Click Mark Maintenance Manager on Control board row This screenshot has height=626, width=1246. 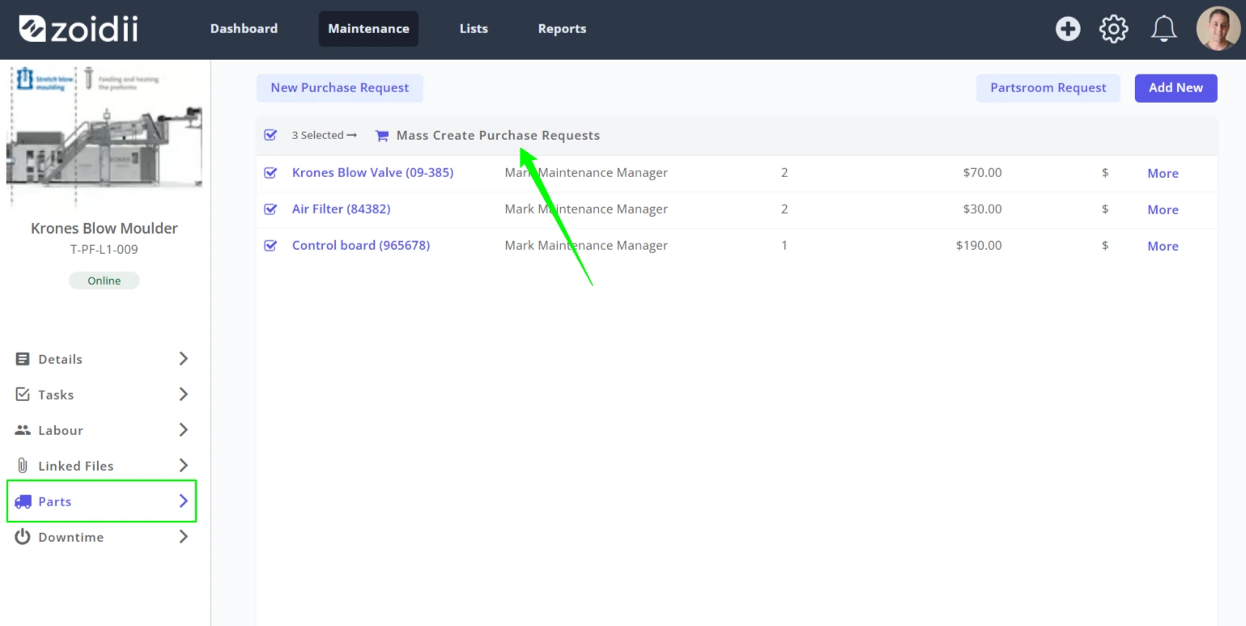click(586, 245)
